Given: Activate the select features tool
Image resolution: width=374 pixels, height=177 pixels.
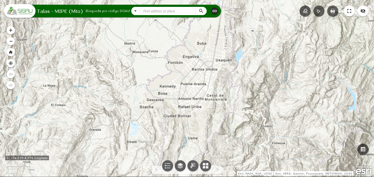Looking at the screenshot, I should (193, 166).
